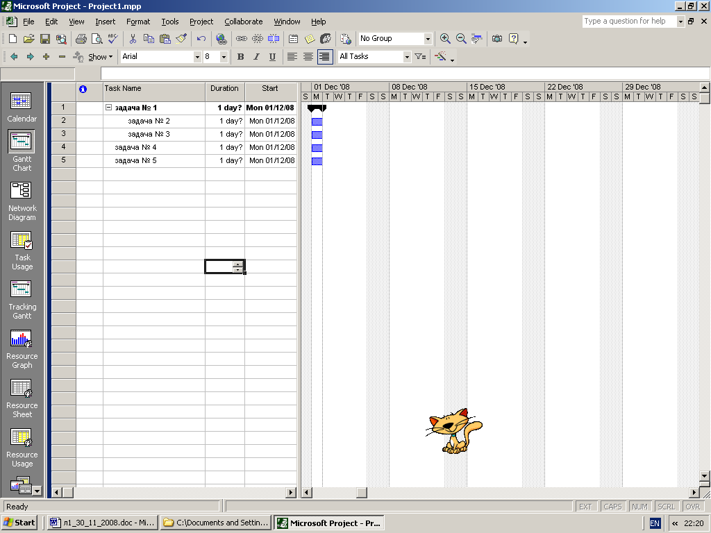The width and height of the screenshot is (711, 533).
Task: Open the Insert menu
Action: (106, 22)
